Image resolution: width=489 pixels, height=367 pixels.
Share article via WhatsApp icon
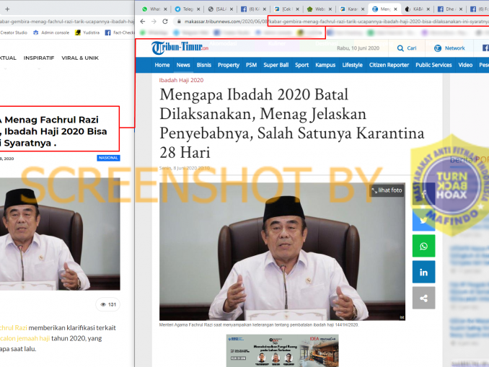pyautogui.click(x=423, y=247)
